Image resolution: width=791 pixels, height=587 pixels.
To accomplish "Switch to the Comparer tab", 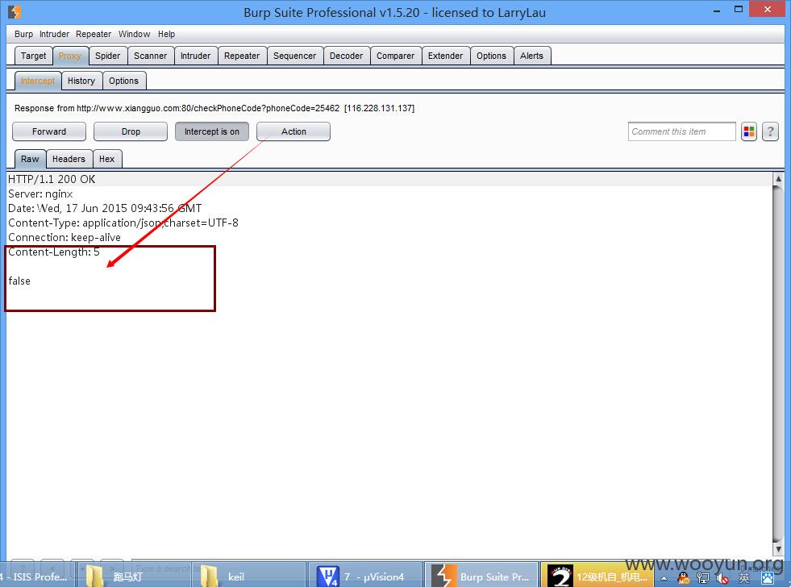I will [395, 56].
